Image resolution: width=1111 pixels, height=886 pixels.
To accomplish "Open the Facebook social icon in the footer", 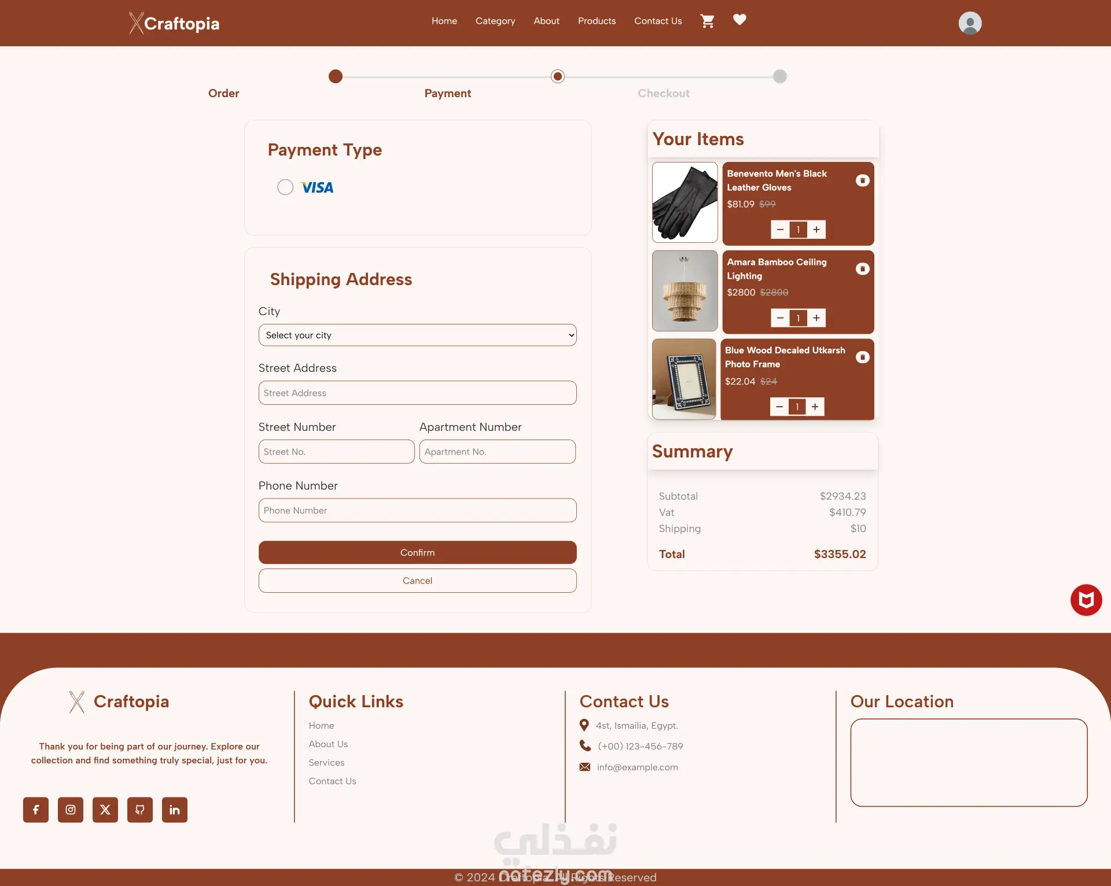I will (x=36, y=810).
